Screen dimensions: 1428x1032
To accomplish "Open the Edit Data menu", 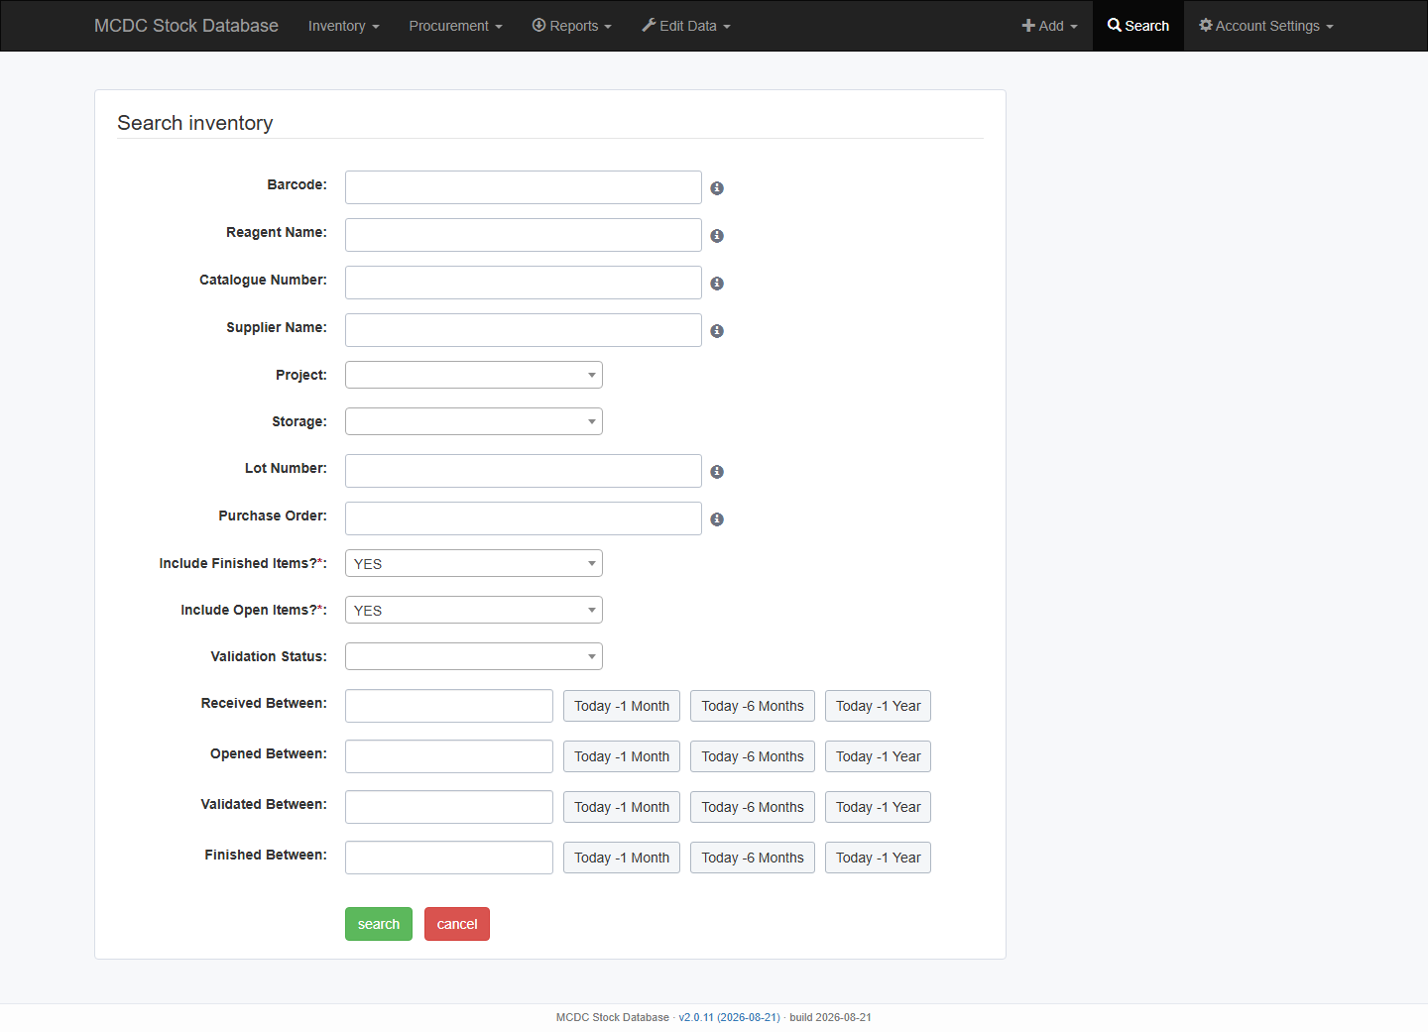I will (x=685, y=26).
